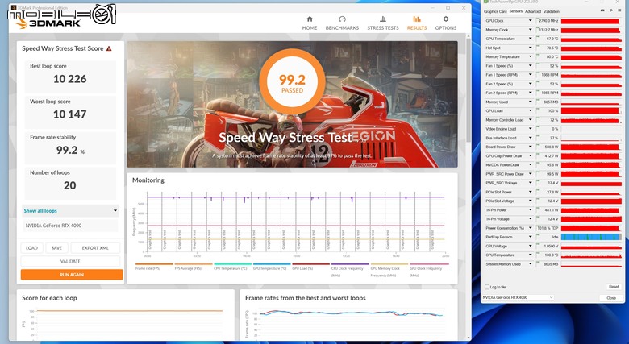Switch to the Advanced tab in GPU-Z
The width and height of the screenshot is (629, 344).
click(x=533, y=11)
